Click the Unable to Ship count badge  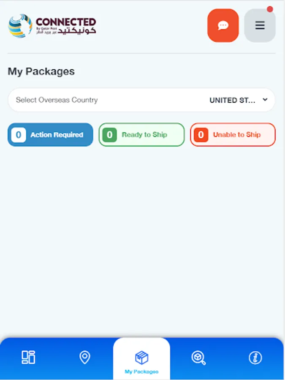click(201, 135)
